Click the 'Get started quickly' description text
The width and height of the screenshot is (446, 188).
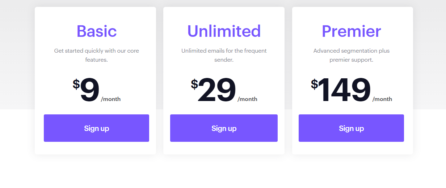(97, 55)
